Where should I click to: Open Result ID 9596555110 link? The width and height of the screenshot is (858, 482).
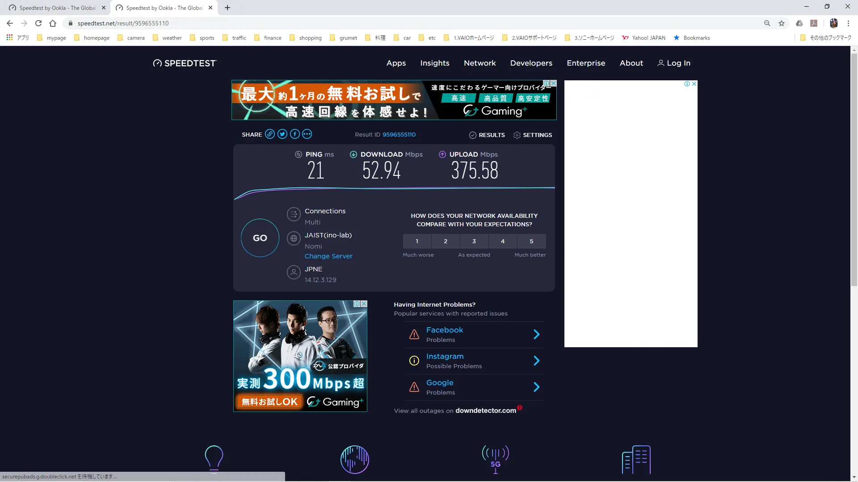click(x=399, y=135)
